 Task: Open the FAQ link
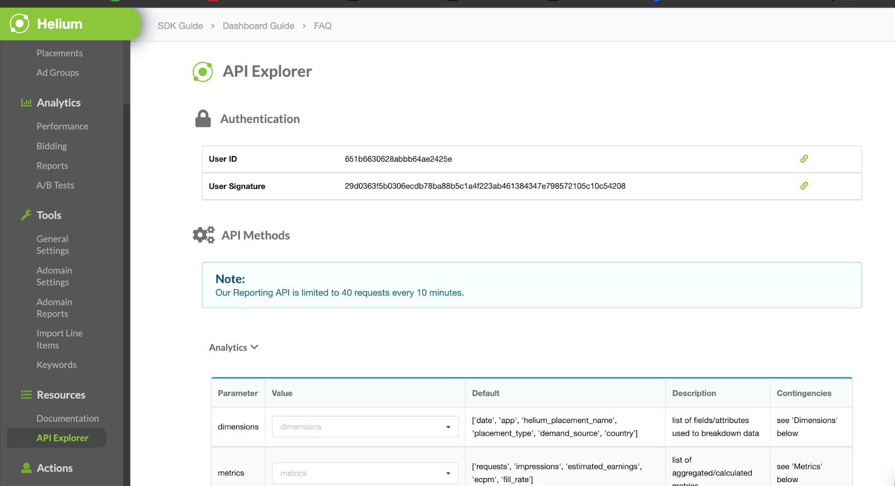coord(323,26)
